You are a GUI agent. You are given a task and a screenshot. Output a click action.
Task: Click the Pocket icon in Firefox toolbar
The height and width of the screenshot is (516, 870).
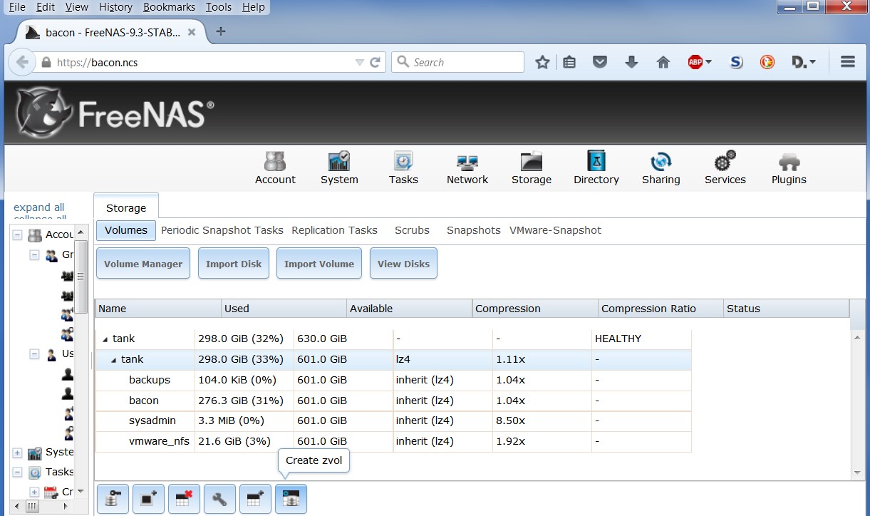click(x=600, y=62)
